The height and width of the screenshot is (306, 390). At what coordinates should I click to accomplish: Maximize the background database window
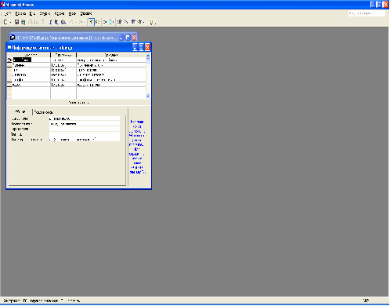pos(128,38)
